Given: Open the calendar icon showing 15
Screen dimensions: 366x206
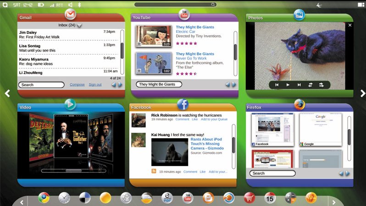Looking at the screenshot, I should click(x=270, y=198).
